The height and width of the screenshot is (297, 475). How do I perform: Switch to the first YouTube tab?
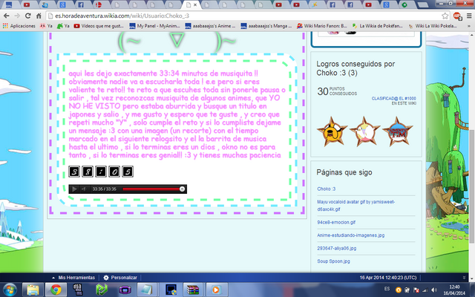pos(27,4)
